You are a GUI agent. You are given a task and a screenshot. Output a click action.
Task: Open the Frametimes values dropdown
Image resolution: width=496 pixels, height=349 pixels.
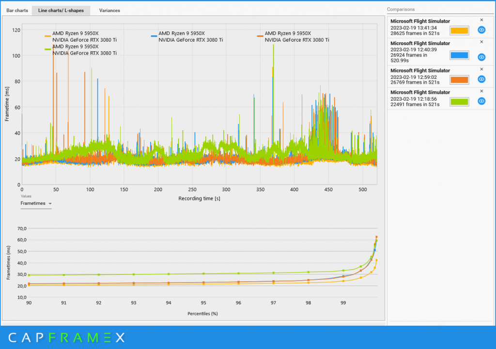pyautogui.click(x=36, y=203)
